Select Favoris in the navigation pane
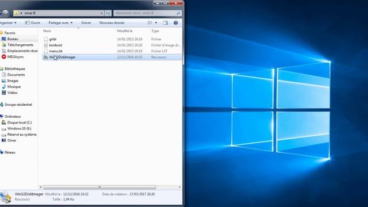Screen dimensions: 368x207 (10, 33)
